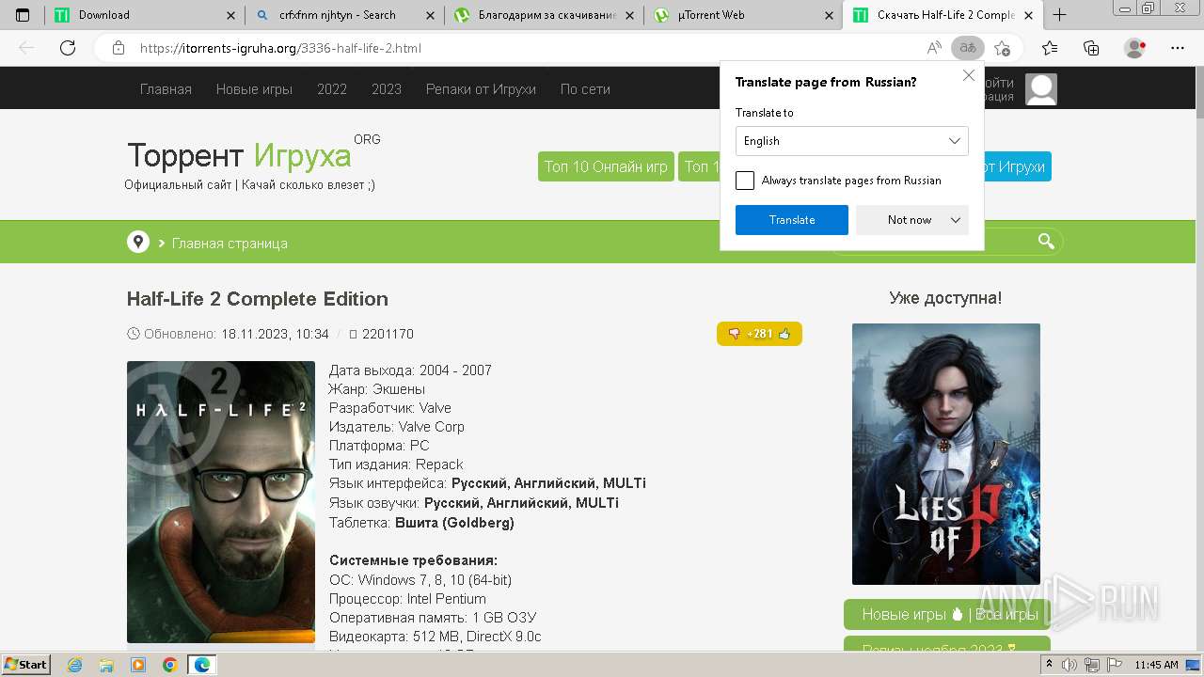Image resolution: width=1204 pixels, height=677 pixels.
Task: Click the location pin icon in breadcrumb
Action: click(x=138, y=242)
